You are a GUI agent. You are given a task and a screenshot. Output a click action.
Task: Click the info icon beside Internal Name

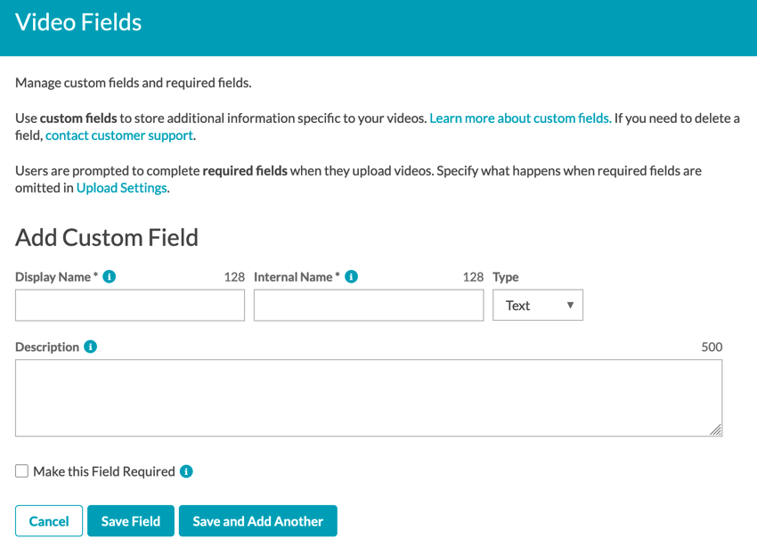coord(351,276)
